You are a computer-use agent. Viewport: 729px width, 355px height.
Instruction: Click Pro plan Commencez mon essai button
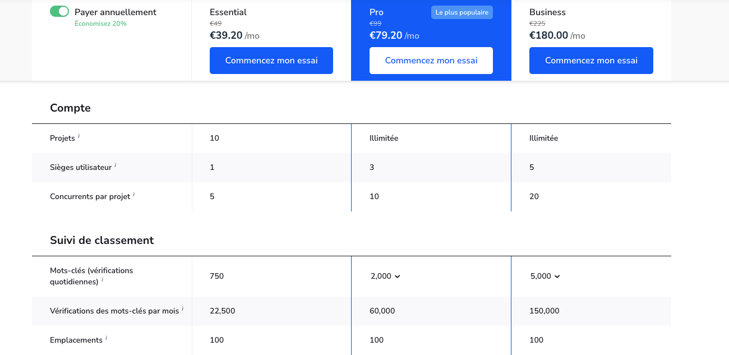pos(431,61)
